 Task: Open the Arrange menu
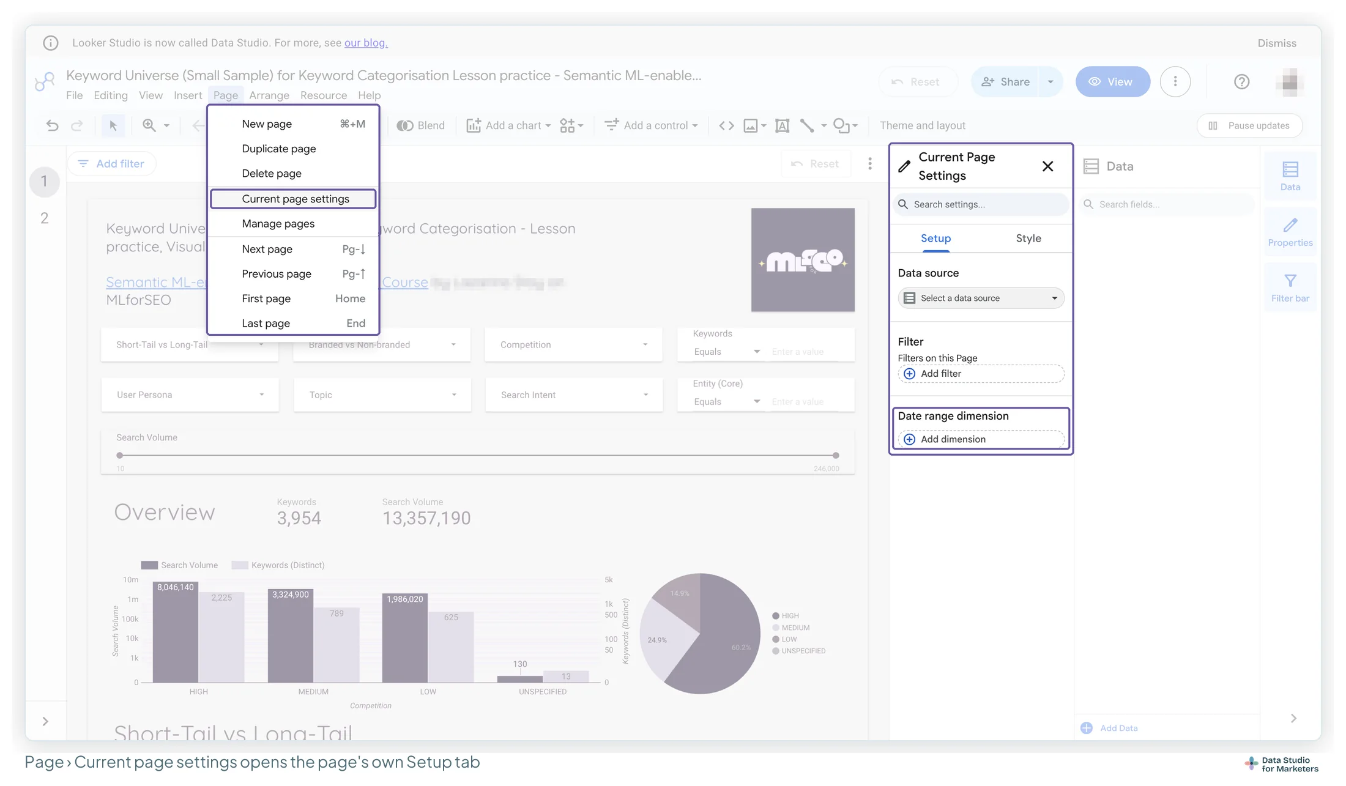[x=269, y=95]
